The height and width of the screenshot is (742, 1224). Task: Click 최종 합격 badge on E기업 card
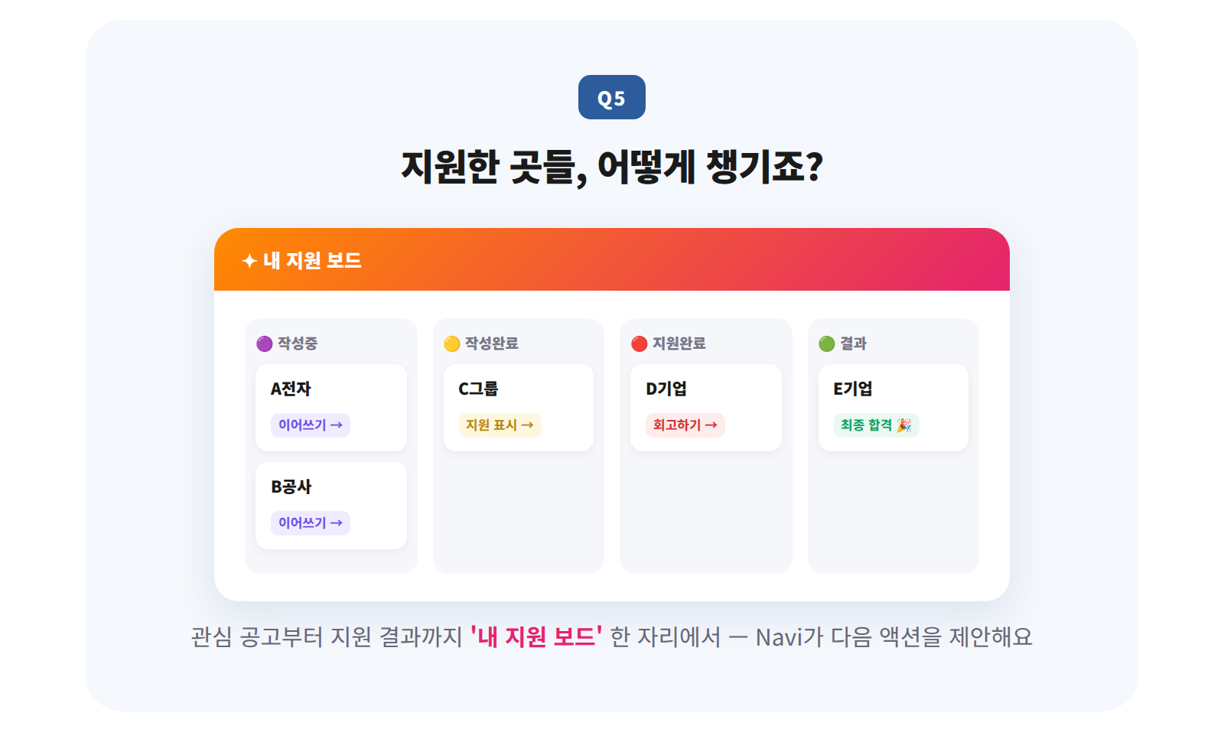click(x=877, y=425)
